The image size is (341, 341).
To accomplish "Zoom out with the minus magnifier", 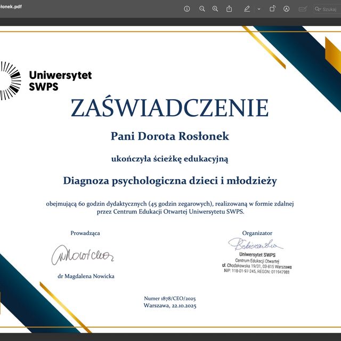I will [x=202, y=9].
